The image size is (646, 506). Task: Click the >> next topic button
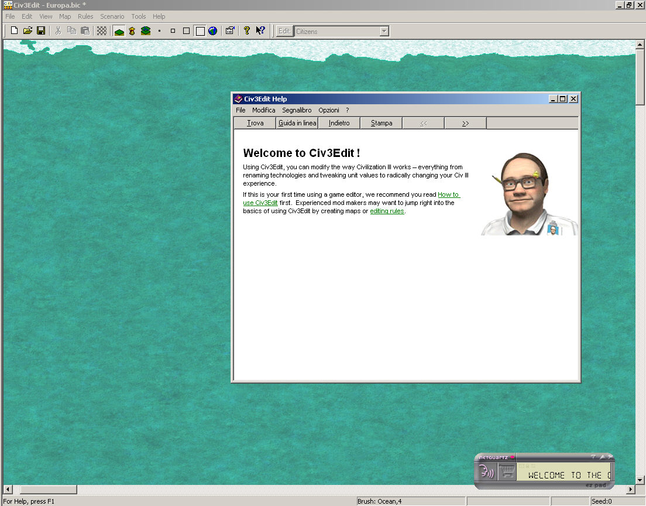[x=465, y=123]
